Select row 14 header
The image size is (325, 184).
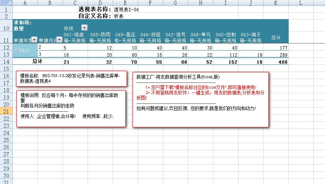[x=6, y=61]
